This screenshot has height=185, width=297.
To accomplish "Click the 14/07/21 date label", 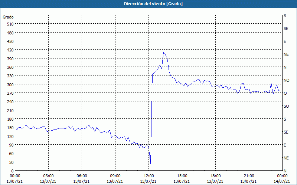I will 282,181.
